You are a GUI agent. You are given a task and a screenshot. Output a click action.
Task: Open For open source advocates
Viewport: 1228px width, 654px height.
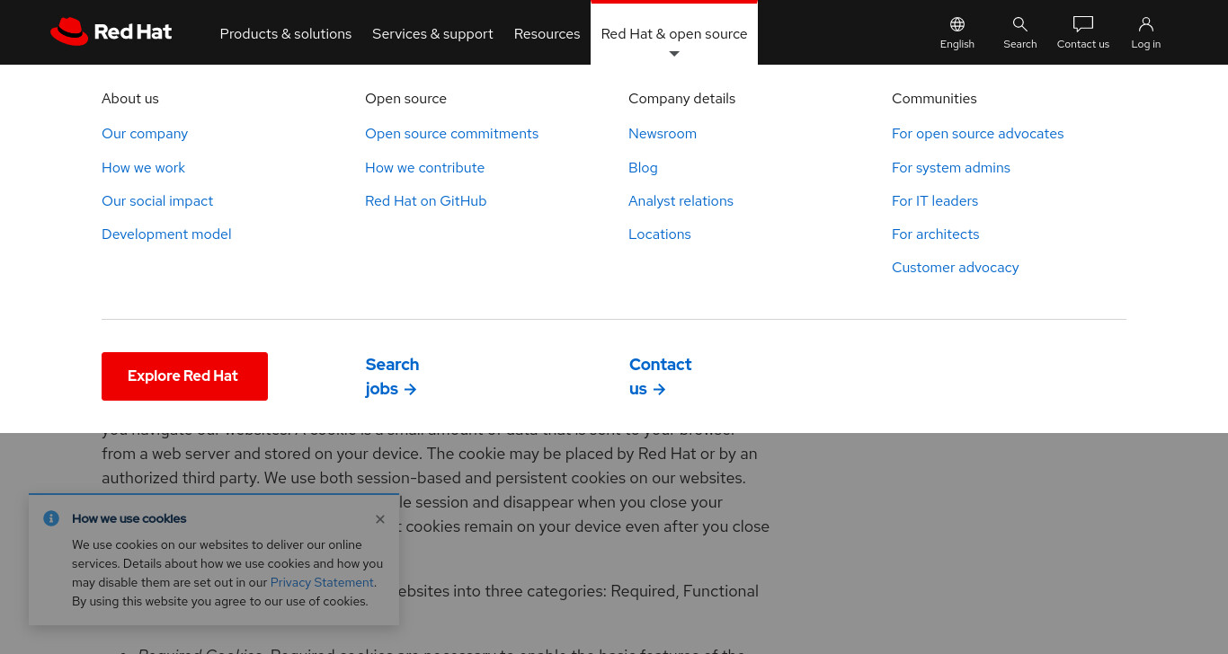977,134
